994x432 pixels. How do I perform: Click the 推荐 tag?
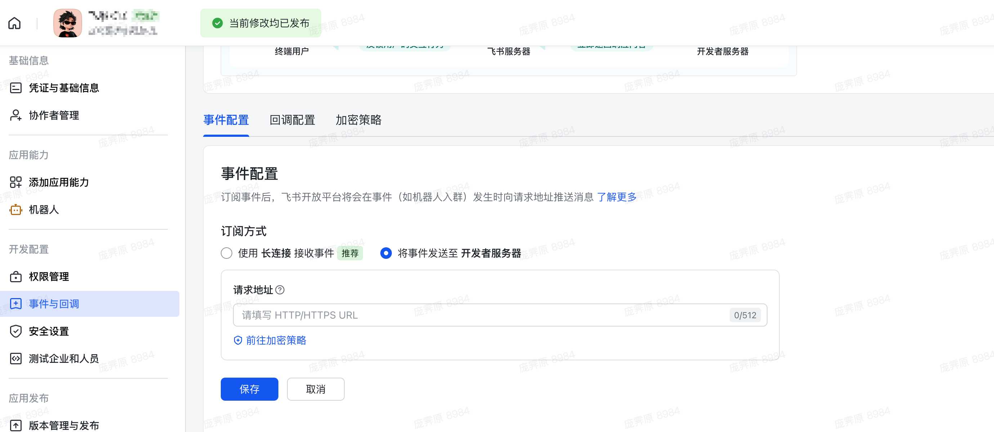(x=350, y=253)
